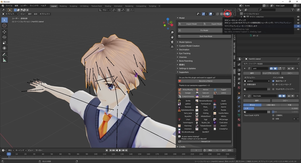Switch to the Shading workspace tab
The width and height of the screenshot is (301, 163).
tap(108, 6)
